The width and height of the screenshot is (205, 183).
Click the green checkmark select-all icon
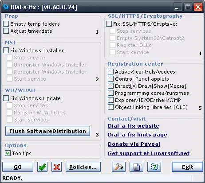tap(43, 167)
